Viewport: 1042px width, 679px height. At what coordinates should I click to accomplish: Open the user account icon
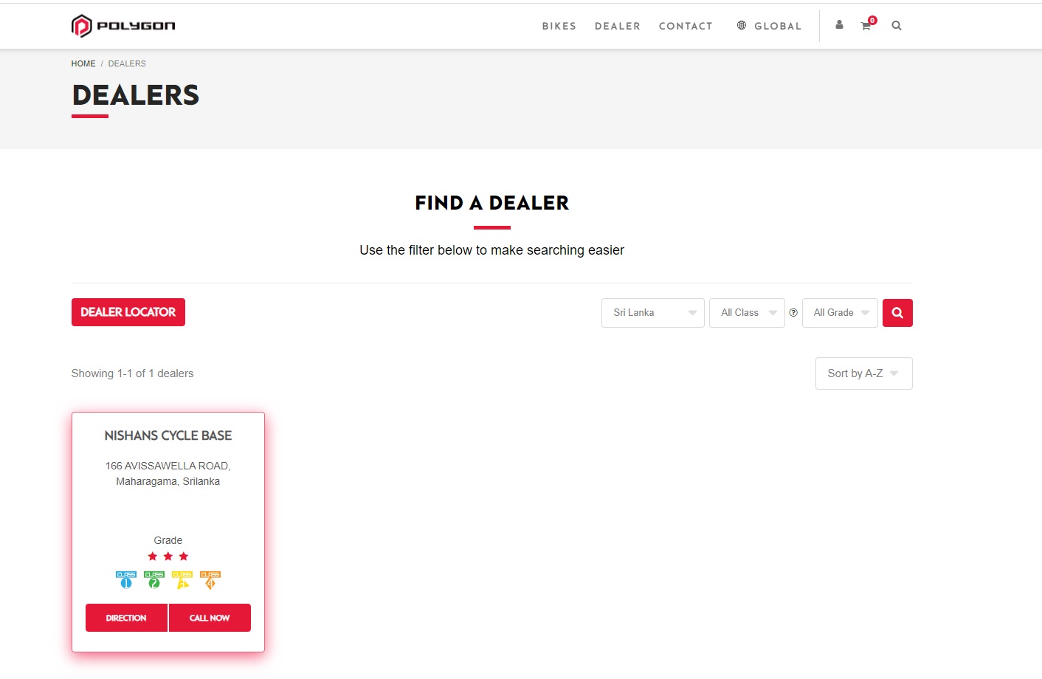[x=839, y=25]
